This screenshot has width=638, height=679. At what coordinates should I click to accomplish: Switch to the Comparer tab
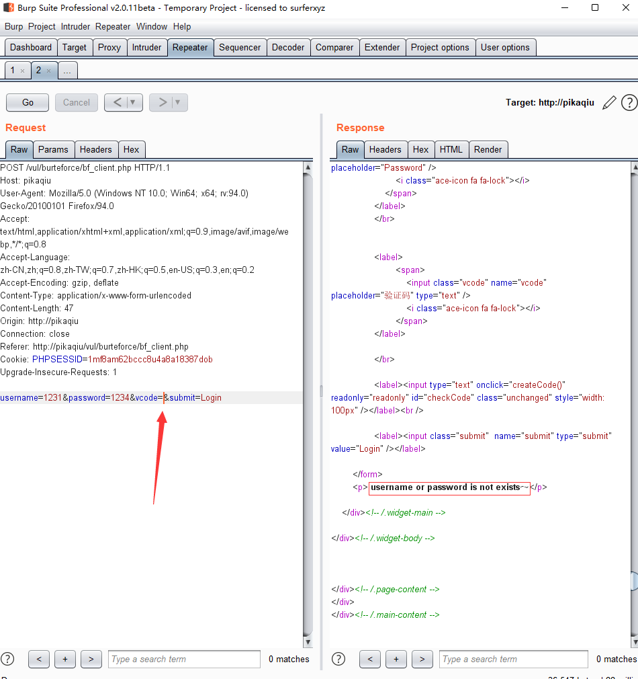point(334,47)
